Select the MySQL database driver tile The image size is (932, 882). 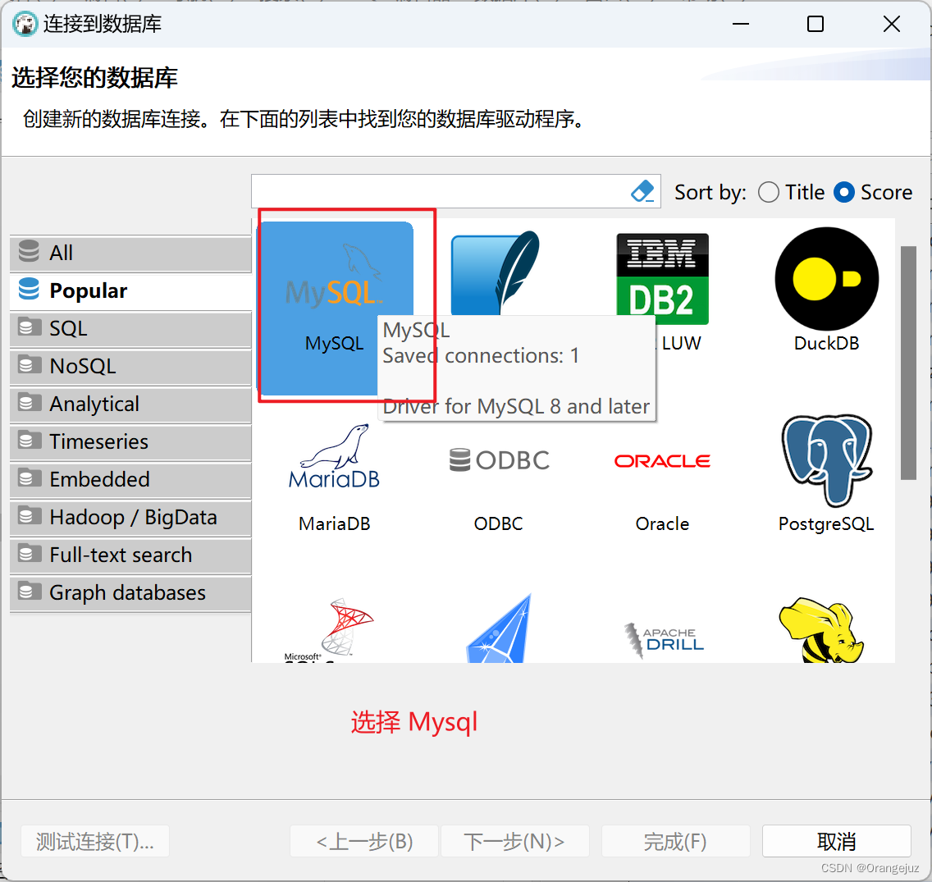click(335, 308)
